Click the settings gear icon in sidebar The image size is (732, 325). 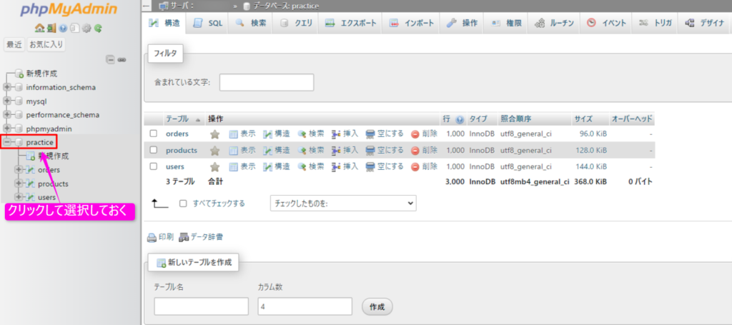pos(86,29)
